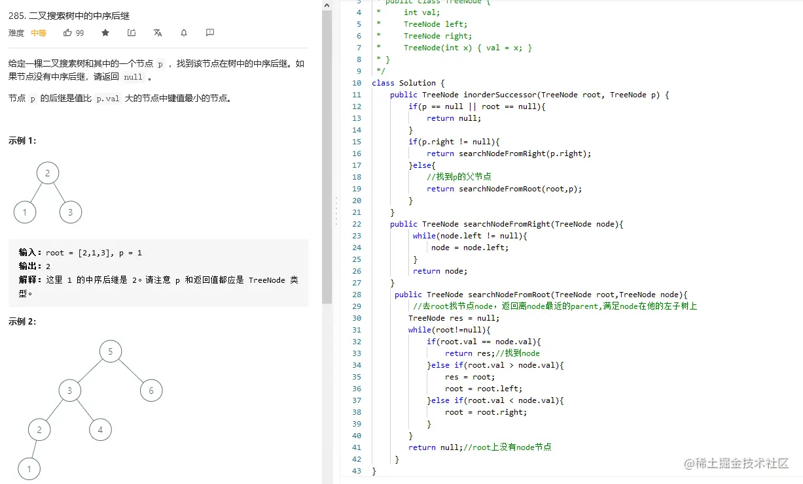Viewport: 803px width, 484px height.
Task: Click root node 2 in example 1 tree
Action: [x=47, y=173]
